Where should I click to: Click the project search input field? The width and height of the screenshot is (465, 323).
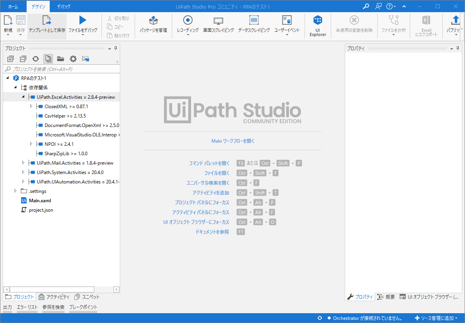pyautogui.click(x=63, y=69)
